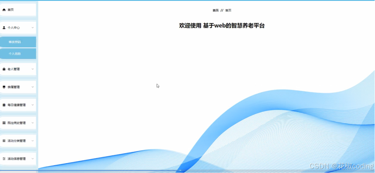The image size is (375, 173).
Task: Click the grid icon for 既往病史管理
Action: tap(4, 123)
